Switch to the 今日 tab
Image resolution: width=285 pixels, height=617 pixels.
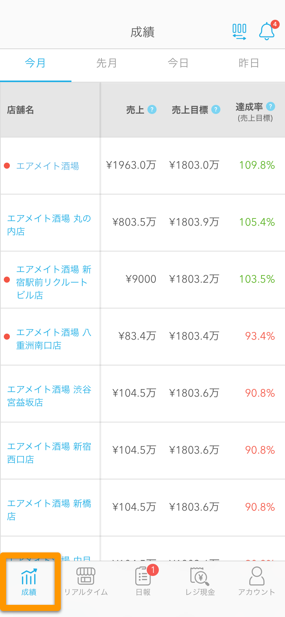pyautogui.click(x=178, y=63)
